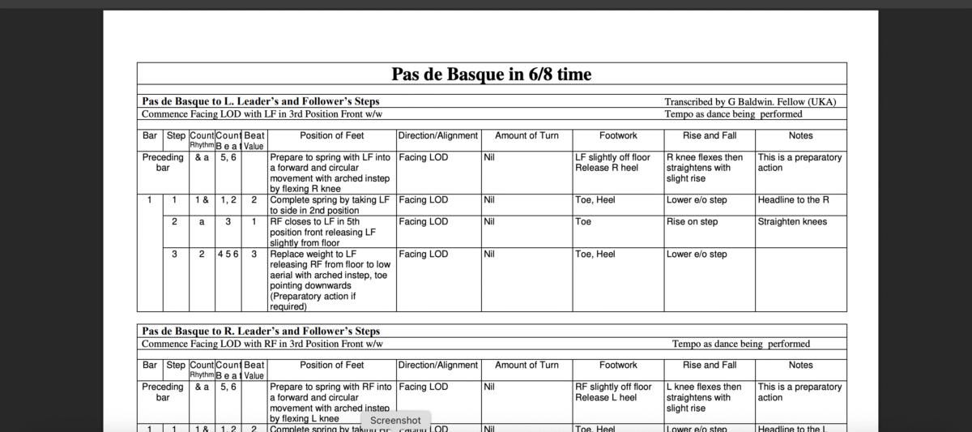Image resolution: width=972 pixels, height=432 pixels.
Task: Click "Lower e/o step" in the Replace weight row
Action: (698, 254)
